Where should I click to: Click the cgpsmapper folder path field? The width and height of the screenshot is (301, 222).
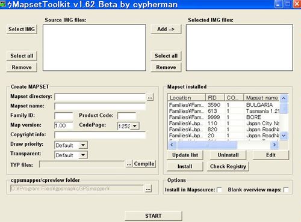pos(77,188)
